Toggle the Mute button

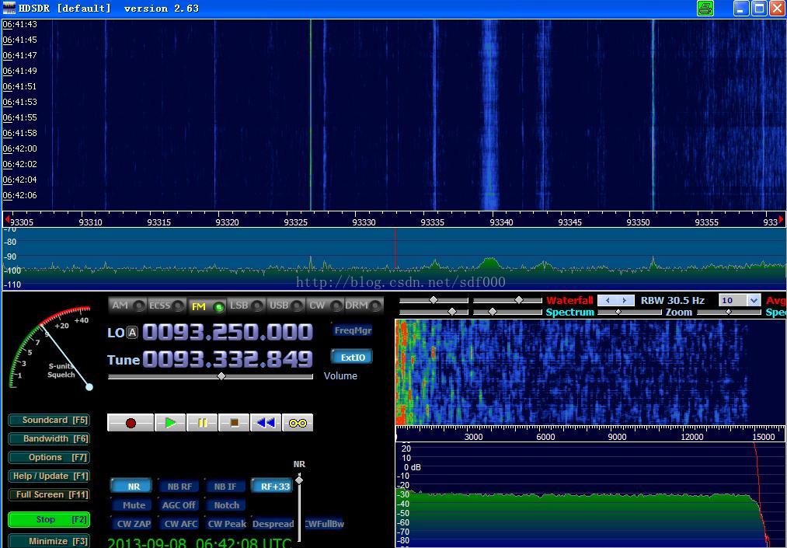pyautogui.click(x=133, y=504)
